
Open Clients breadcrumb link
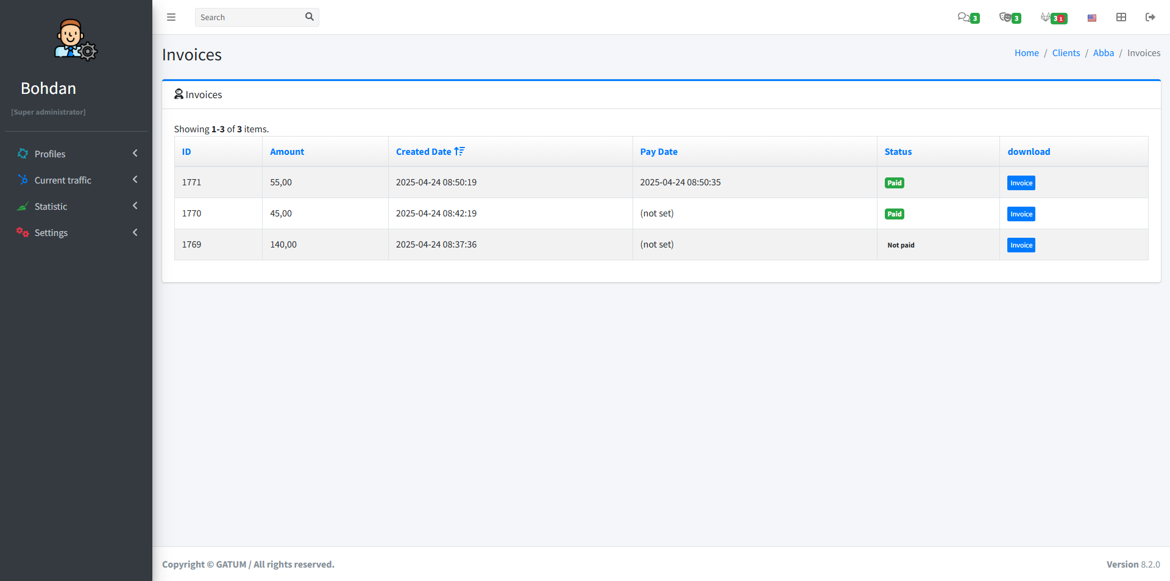[x=1066, y=52]
